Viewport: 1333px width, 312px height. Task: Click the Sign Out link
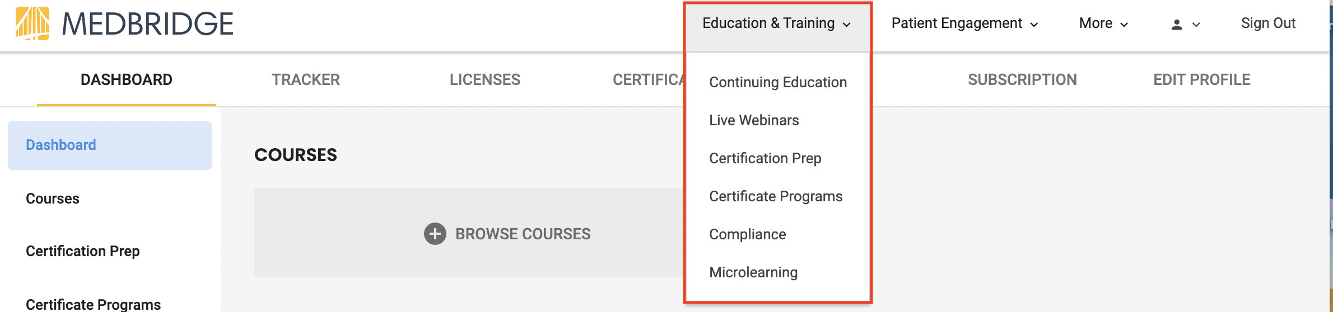pos(1268,23)
